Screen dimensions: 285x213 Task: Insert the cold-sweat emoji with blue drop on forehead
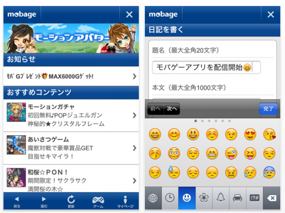(174, 172)
